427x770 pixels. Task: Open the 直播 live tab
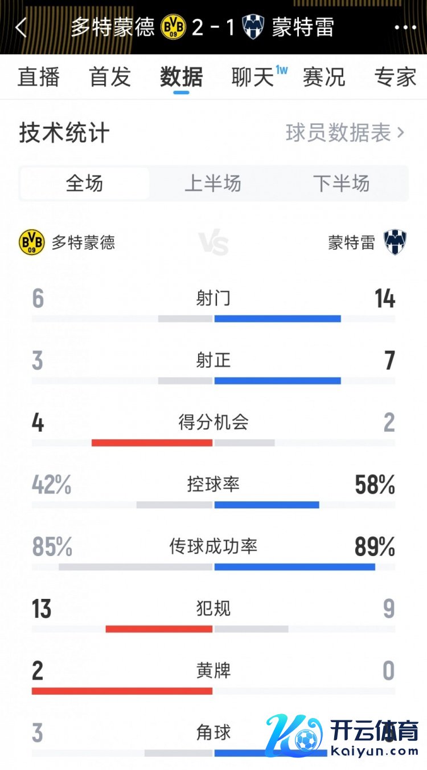point(39,77)
